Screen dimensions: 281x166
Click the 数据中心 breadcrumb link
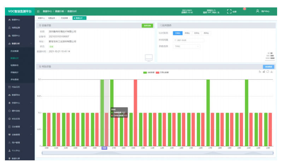pyautogui.click(x=47, y=11)
